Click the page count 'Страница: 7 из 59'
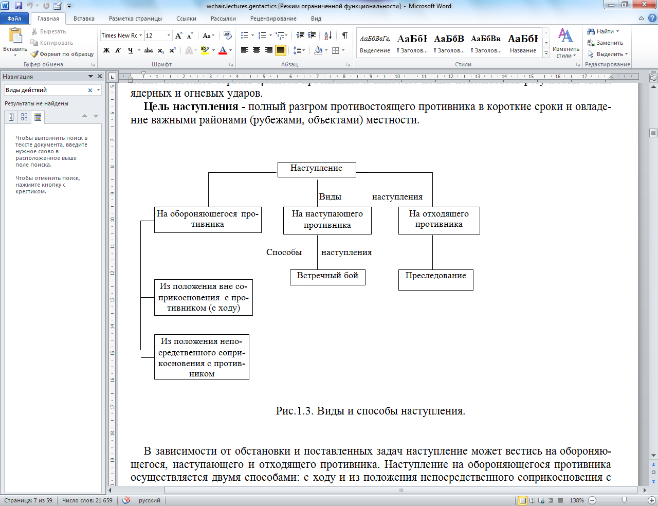This screenshot has height=506, width=658. pyautogui.click(x=28, y=500)
